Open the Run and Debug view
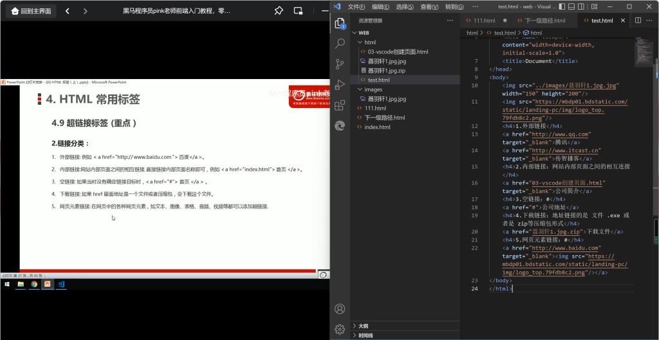Screen dimensions: 659x340 pos(340,85)
